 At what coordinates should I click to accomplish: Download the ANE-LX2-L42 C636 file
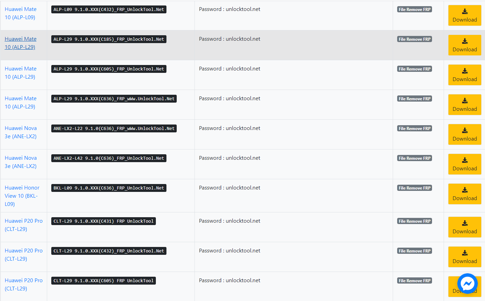[464, 164]
